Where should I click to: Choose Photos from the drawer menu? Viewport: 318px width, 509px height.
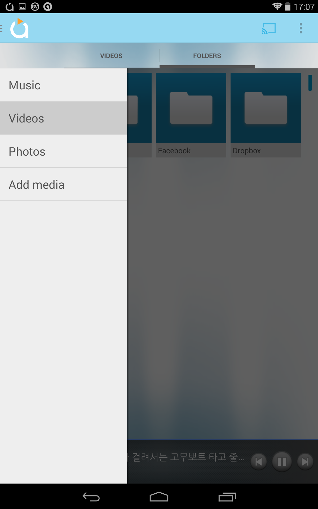(64, 151)
